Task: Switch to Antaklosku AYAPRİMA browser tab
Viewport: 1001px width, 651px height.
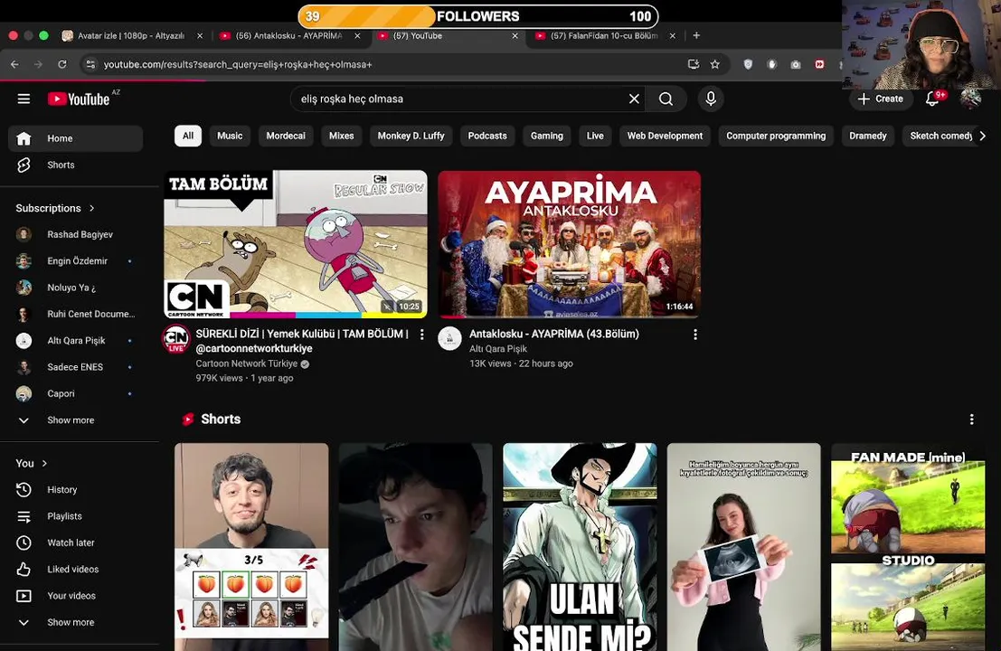Action: [290, 36]
